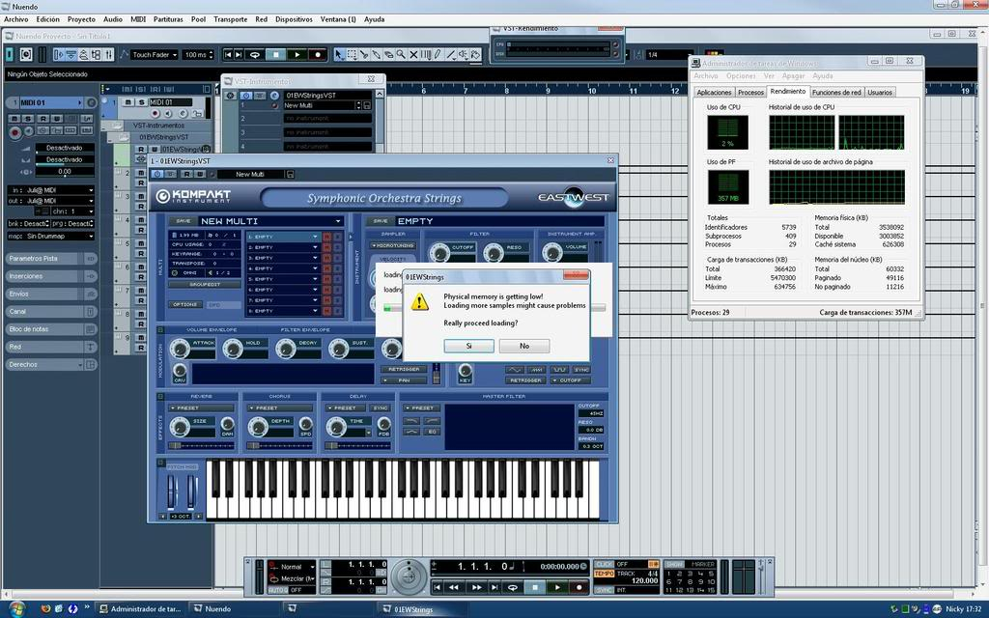Viewport: 989px width, 618px height.
Task: Open the MICROTUNING dropdown in Kompakt
Action: point(393,245)
